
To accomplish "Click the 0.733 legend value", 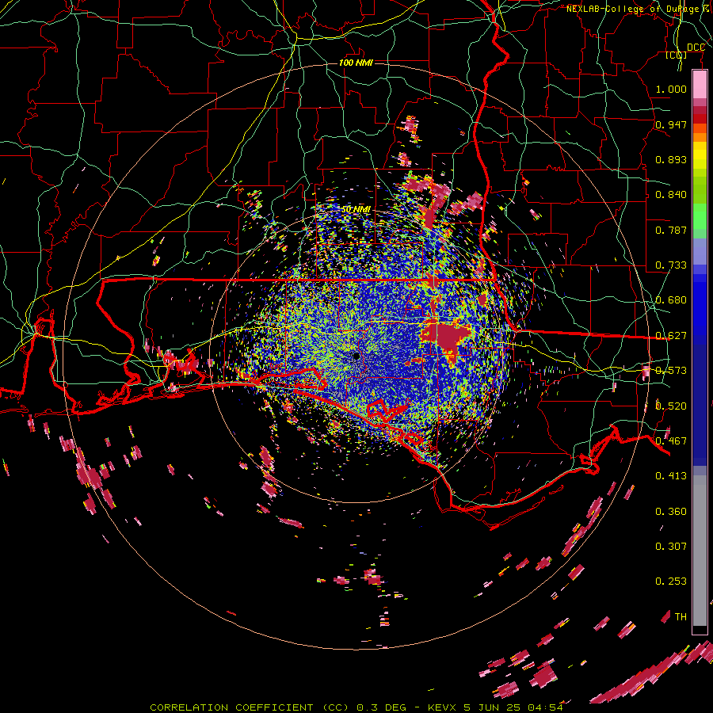I will pyautogui.click(x=671, y=265).
